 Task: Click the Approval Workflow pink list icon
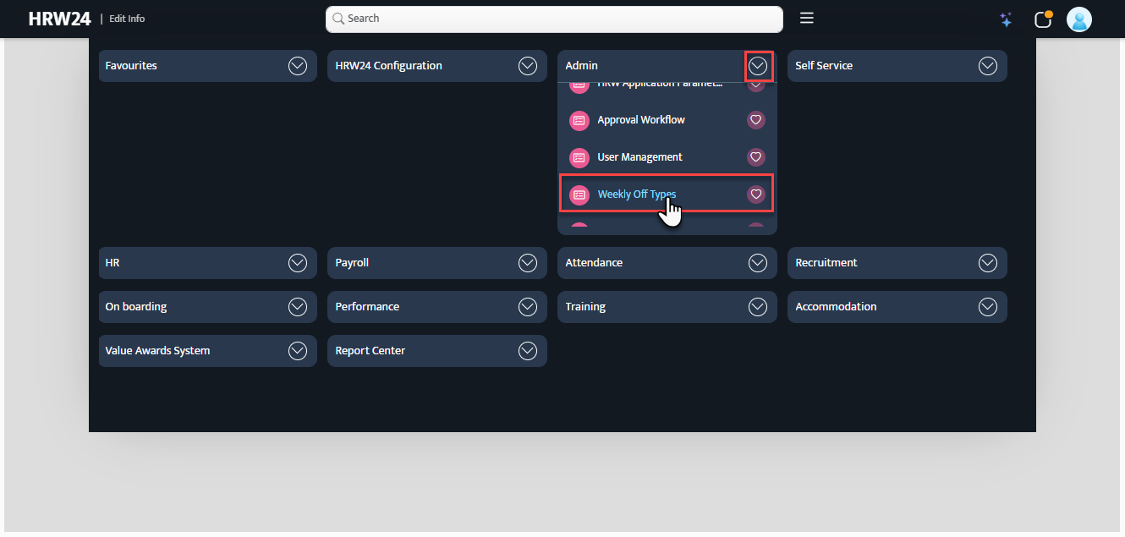click(x=579, y=120)
